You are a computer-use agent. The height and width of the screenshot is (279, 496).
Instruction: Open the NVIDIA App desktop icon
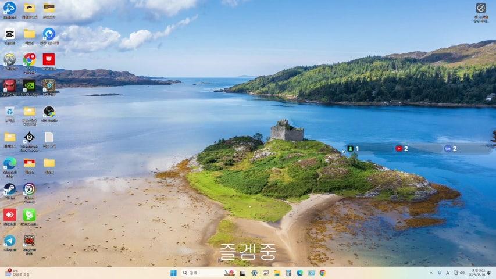[x=29, y=85]
